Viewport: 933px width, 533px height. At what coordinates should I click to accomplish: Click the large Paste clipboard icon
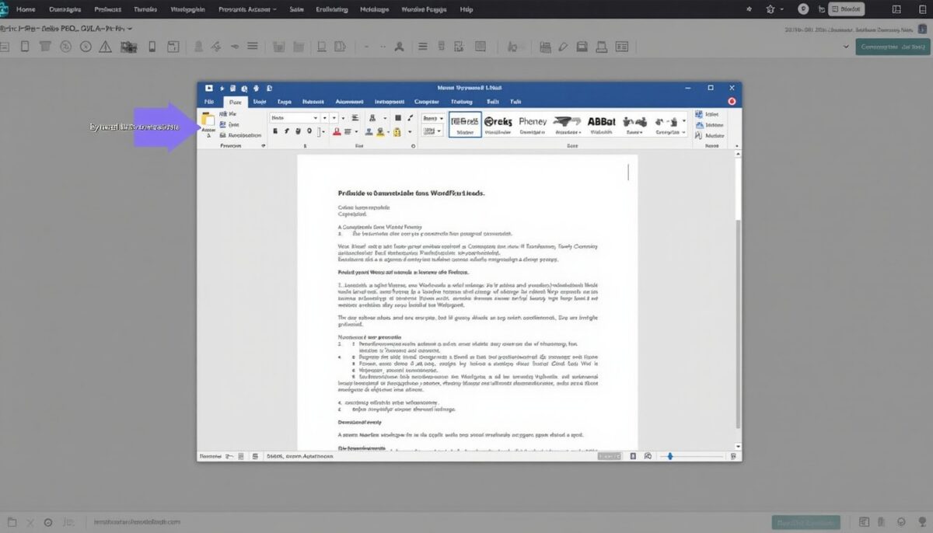pos(208,120)
